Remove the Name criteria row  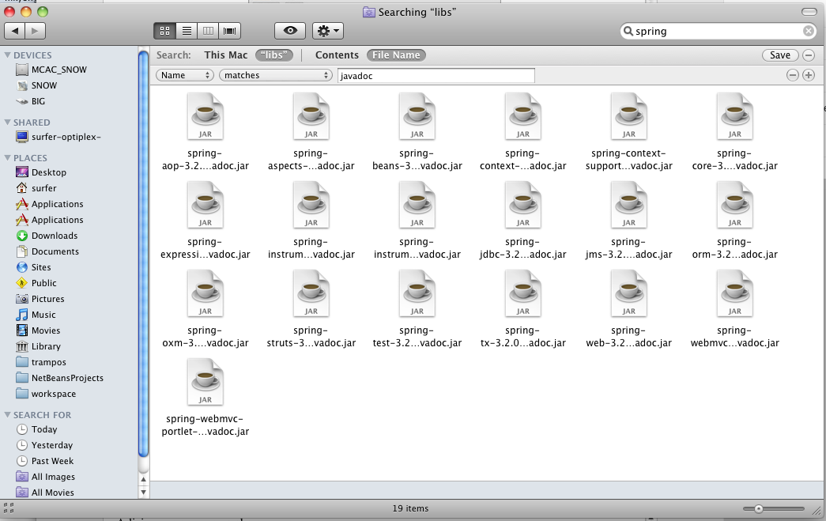tap(792, 75)
